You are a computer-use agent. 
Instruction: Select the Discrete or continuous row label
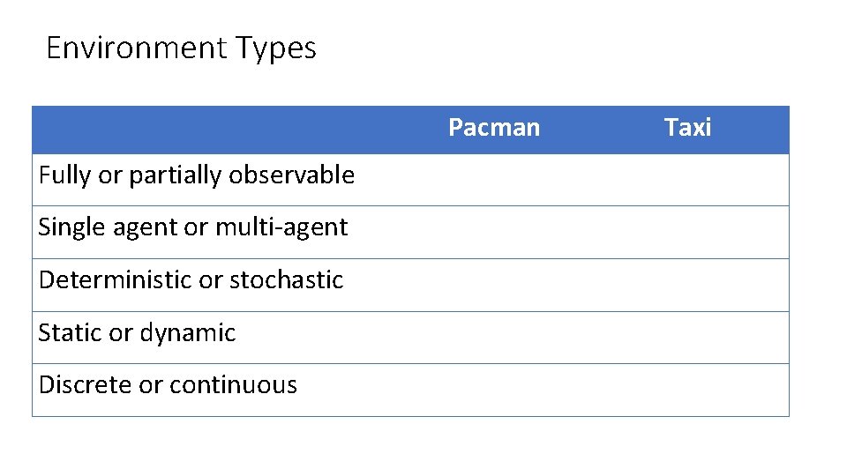tap(168, 385)
